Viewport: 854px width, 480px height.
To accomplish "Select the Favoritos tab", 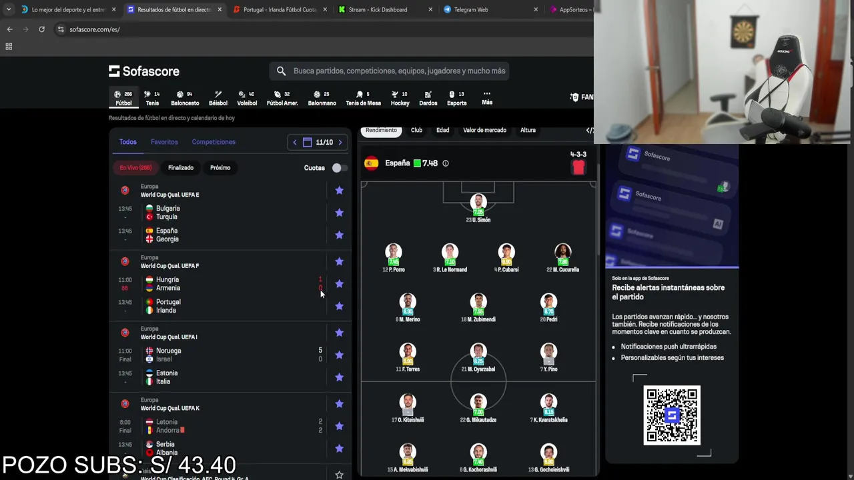I will [x=164, y=142].
